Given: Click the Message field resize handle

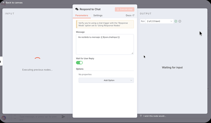Looking at the screenshot, I should point(132,53).
